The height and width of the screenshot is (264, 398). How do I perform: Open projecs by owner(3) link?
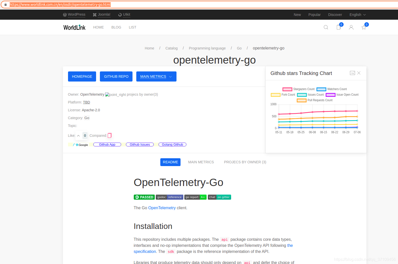[142, 94]
